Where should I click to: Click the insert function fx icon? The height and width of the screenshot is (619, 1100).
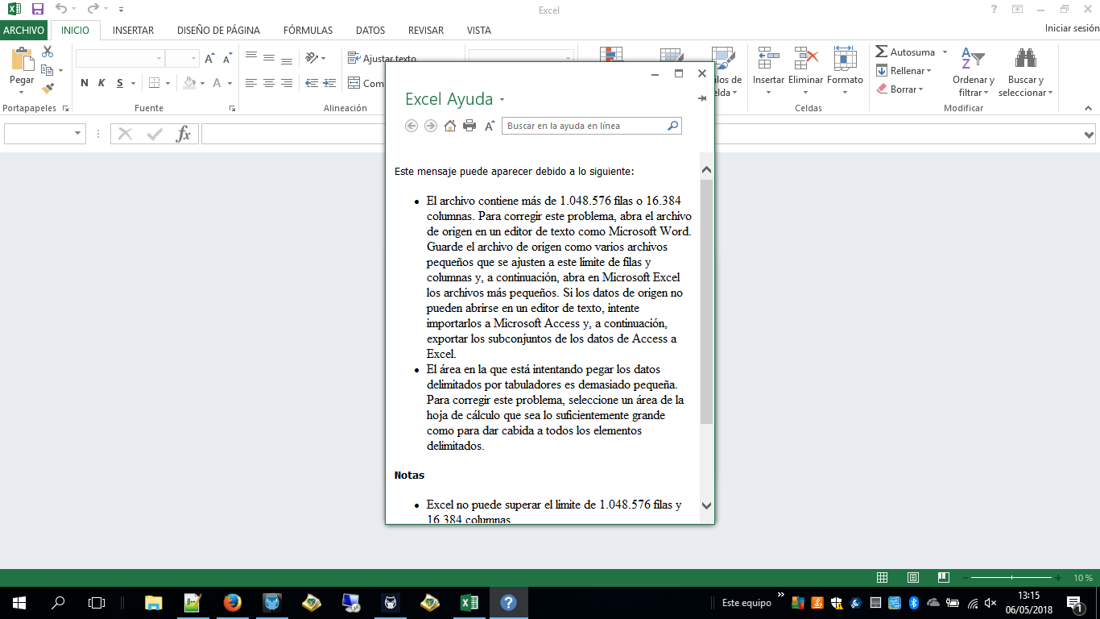[184, 134]
